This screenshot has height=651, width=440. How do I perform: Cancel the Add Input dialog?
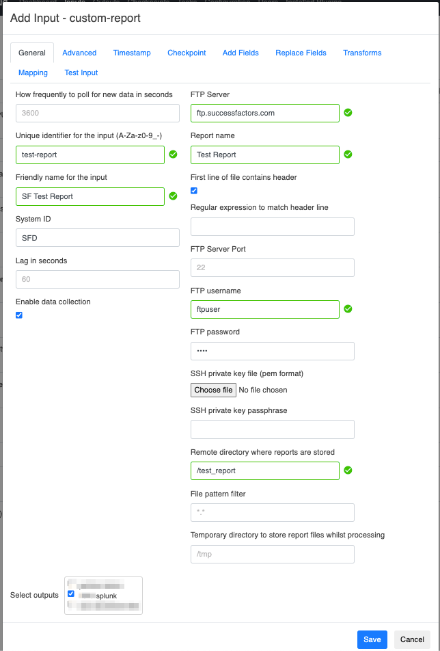412,639
